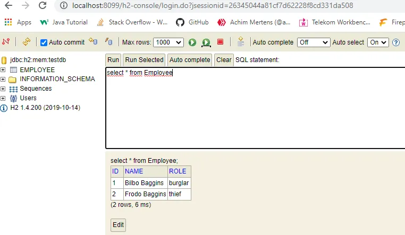Expand the EMPLOYEE table node
The height and width of the screenshot is (235, 405).
pyautogui.click(x=3, y=70)
